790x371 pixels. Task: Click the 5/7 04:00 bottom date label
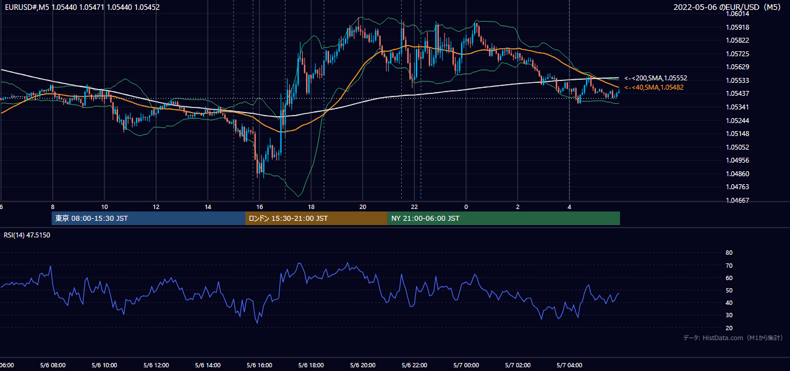tap(569, 365)
